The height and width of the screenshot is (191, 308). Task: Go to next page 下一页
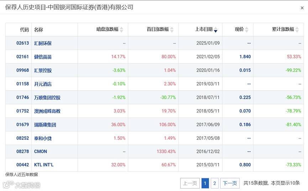(x=230, y=183)
